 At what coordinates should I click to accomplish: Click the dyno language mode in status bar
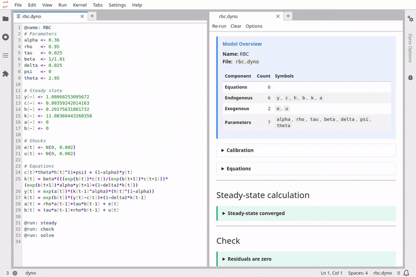(31, 273)
